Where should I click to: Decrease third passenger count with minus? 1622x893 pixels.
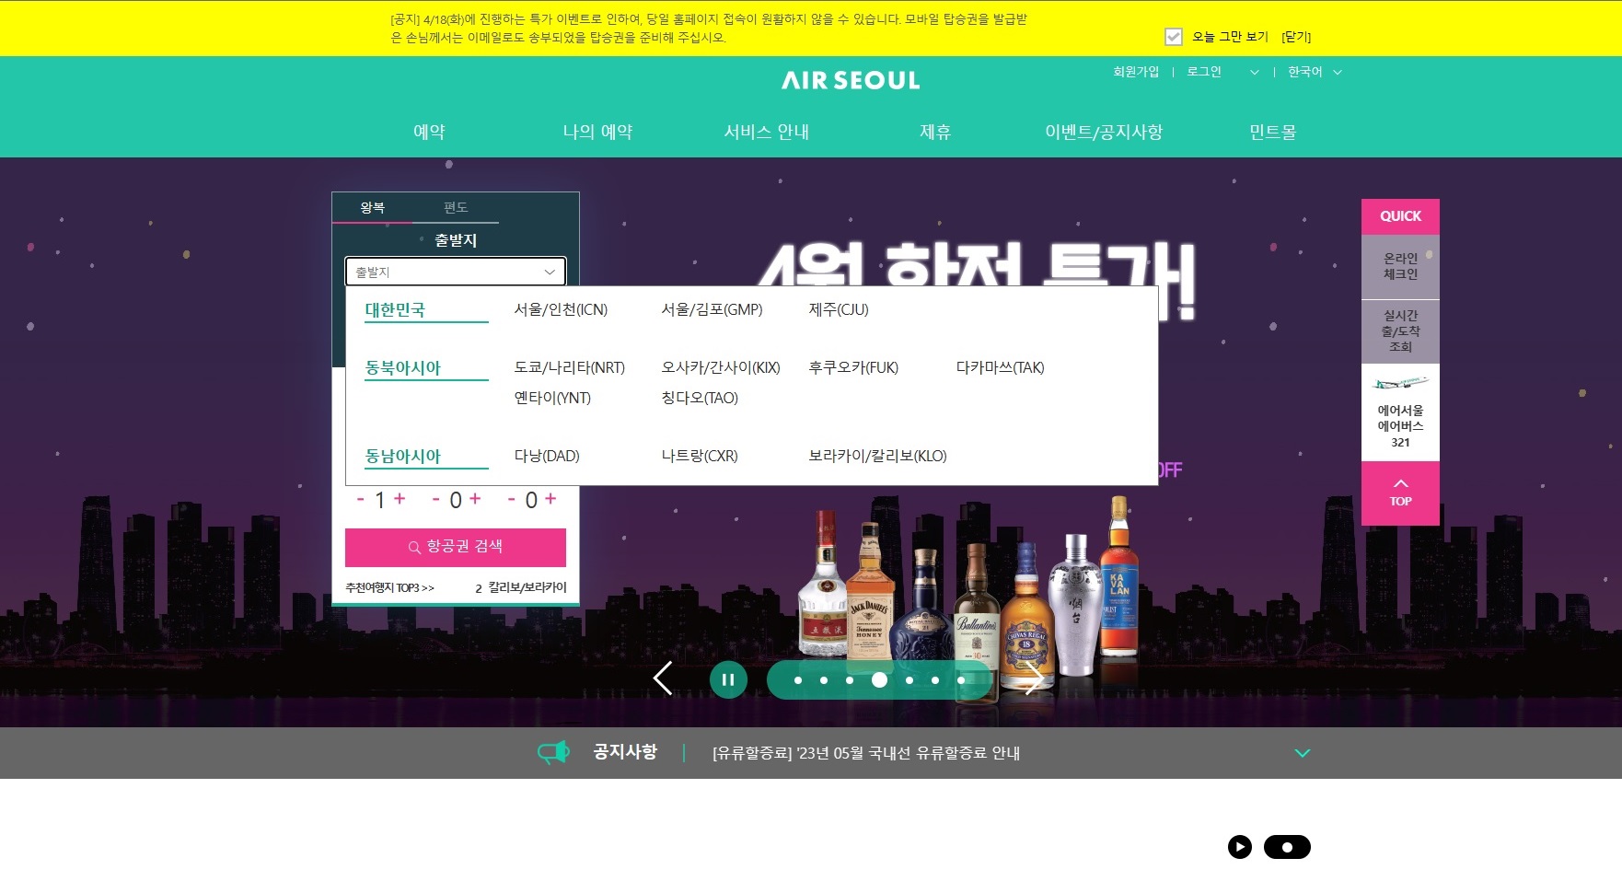[x=512, y=500]
